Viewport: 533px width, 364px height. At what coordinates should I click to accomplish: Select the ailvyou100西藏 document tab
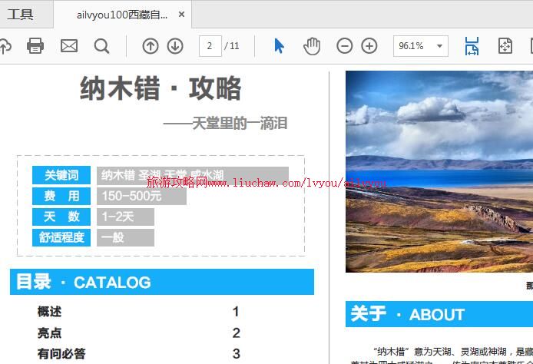(x=121, y=14)
